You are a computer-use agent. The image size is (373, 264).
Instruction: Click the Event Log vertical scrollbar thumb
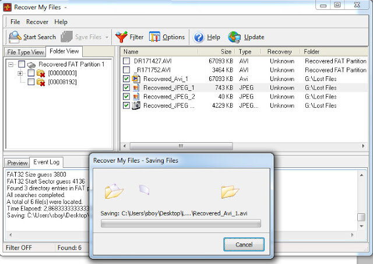click(x=361, y=217)
